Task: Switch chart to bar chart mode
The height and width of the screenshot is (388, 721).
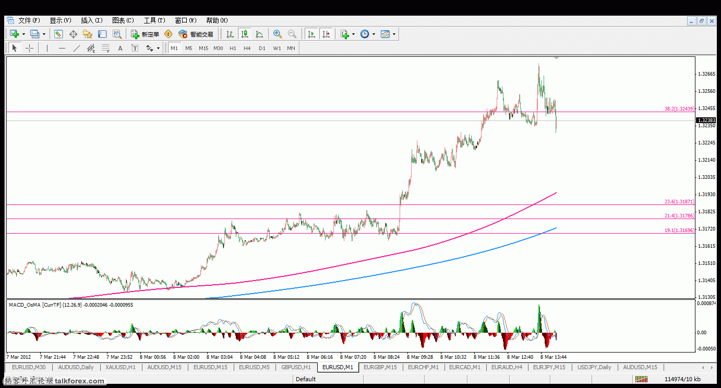Action: coord(230,34)
